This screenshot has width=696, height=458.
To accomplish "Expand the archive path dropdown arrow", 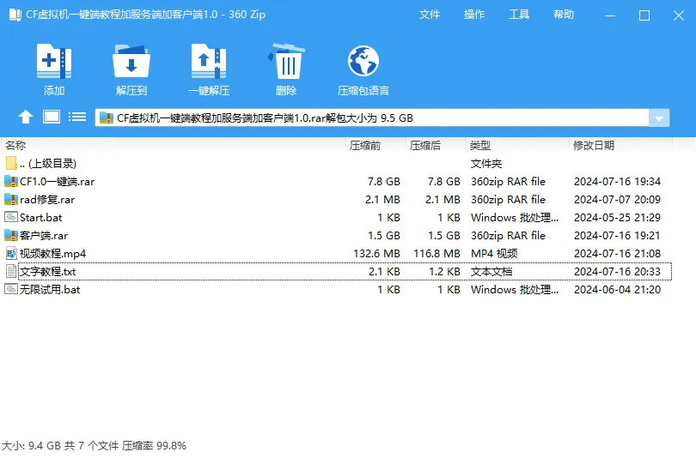I will [x=659, y=118].
